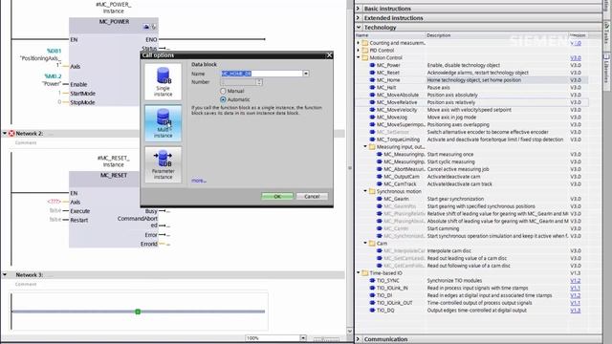
Task: Click the editor vertical scrollbar down arrow
Action: (x=350, y=332)
